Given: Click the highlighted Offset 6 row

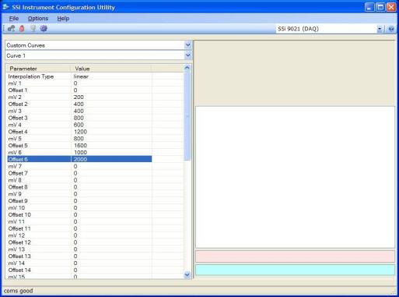Looking at the screenshot, I should pyautogui.click(x=79, y=159).
